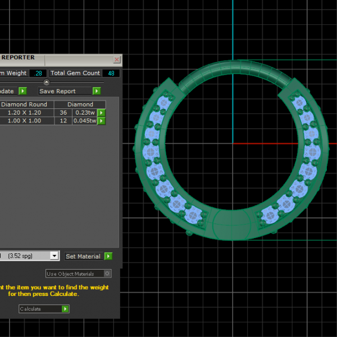Open the material dropdown showing 3.52 spg
The width and height of the screenshot is (337, 337).
54,256
